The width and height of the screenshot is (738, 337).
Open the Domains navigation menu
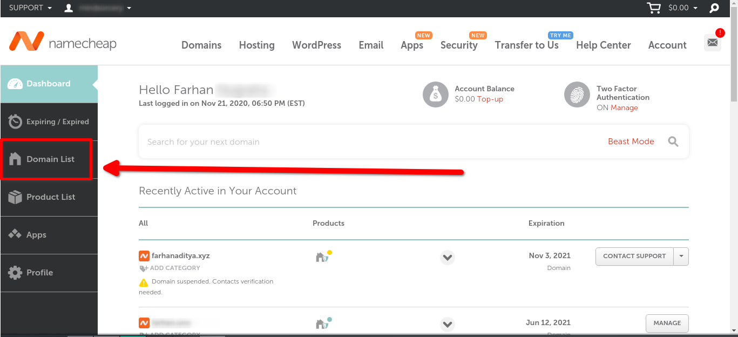(201, 45)
